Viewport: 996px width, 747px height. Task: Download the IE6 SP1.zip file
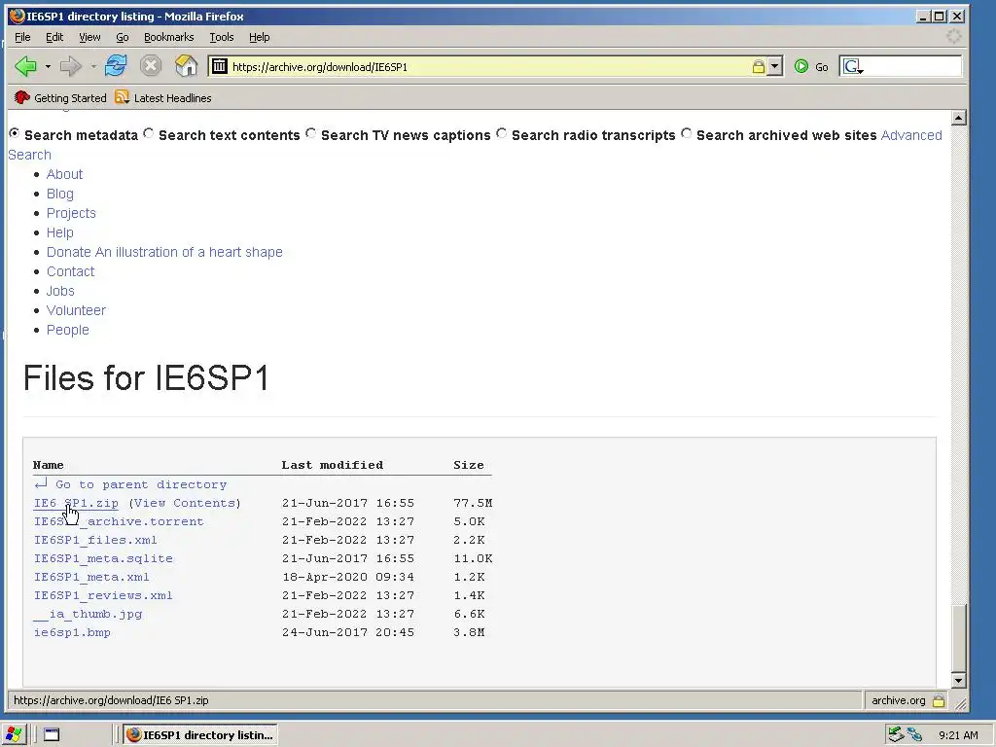point(76,503)
